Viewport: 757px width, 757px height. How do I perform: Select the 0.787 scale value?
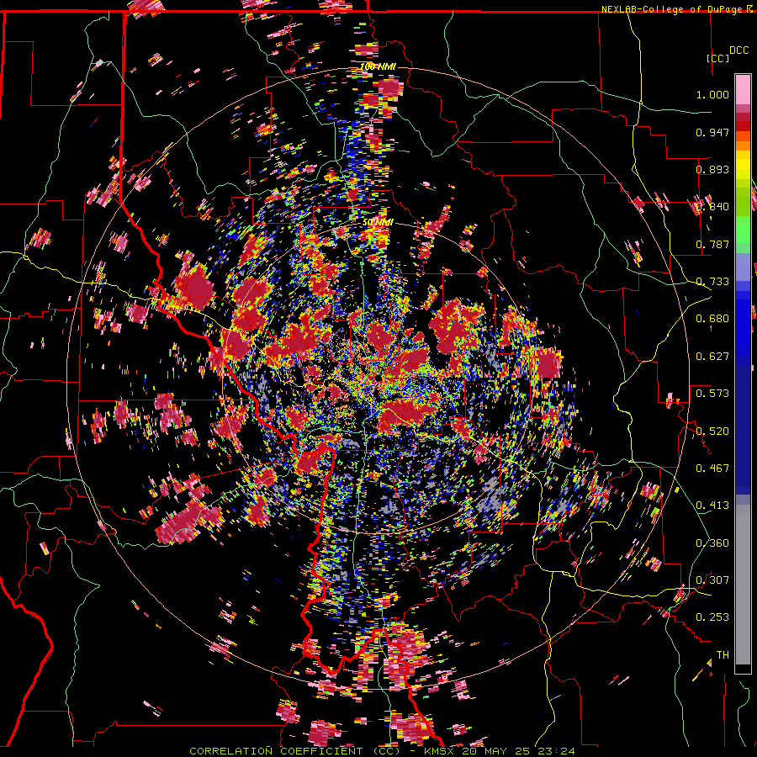pos(712,244)
